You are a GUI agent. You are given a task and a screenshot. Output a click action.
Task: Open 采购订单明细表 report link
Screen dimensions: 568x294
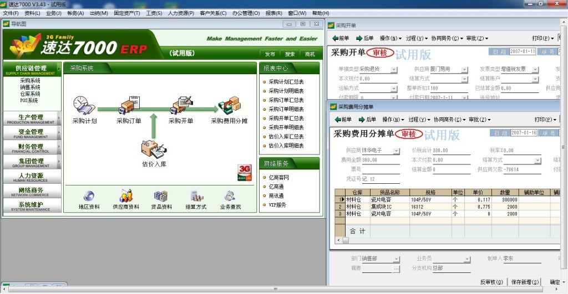pos(286,109)
